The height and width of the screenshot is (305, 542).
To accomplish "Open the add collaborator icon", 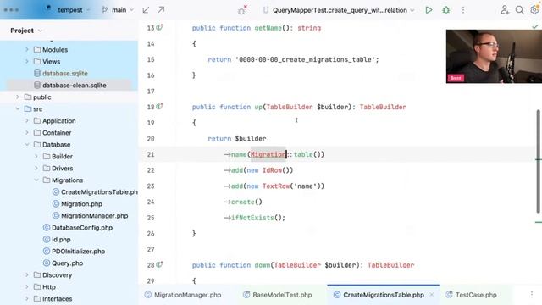I will (x=505, y=10).
